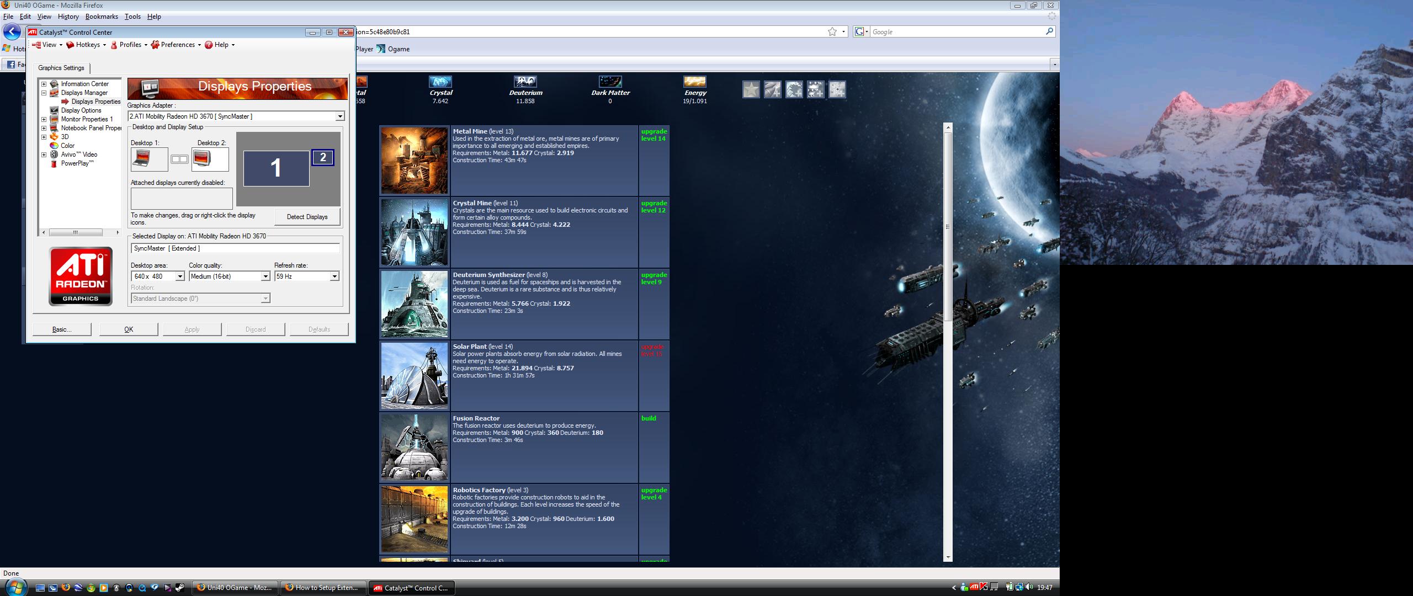Expand Information Center tree node

click(44, 84)
